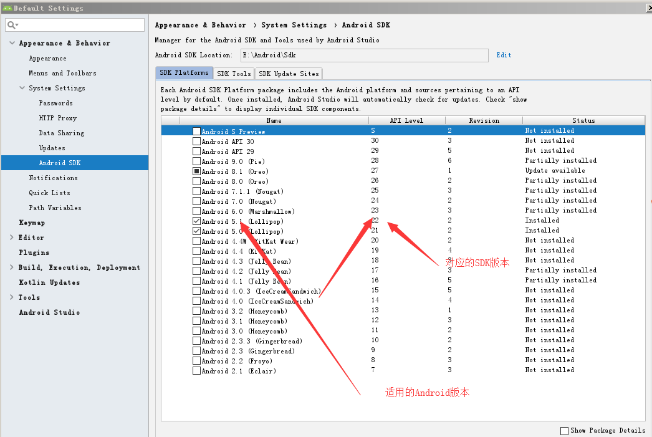Check the Android API 29 box
The height and width of the screenshot is (437, 652).
(197, 151)
